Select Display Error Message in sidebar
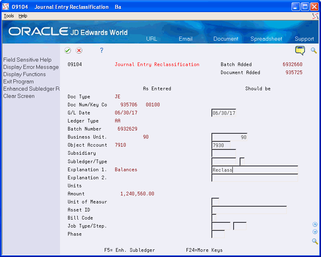Viewport: 321px width, 257px height. pos(31,67)
